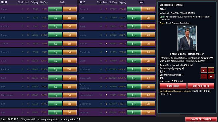This screenshot has height=122, width=218.
Task: Sell Copper wagon
Action: click(70, 35)
